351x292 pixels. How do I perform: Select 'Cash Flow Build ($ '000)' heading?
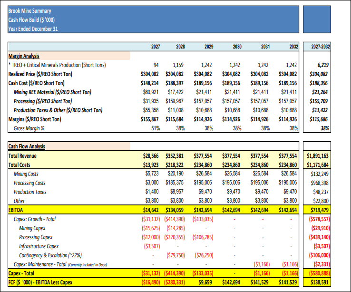coord(31,19)
